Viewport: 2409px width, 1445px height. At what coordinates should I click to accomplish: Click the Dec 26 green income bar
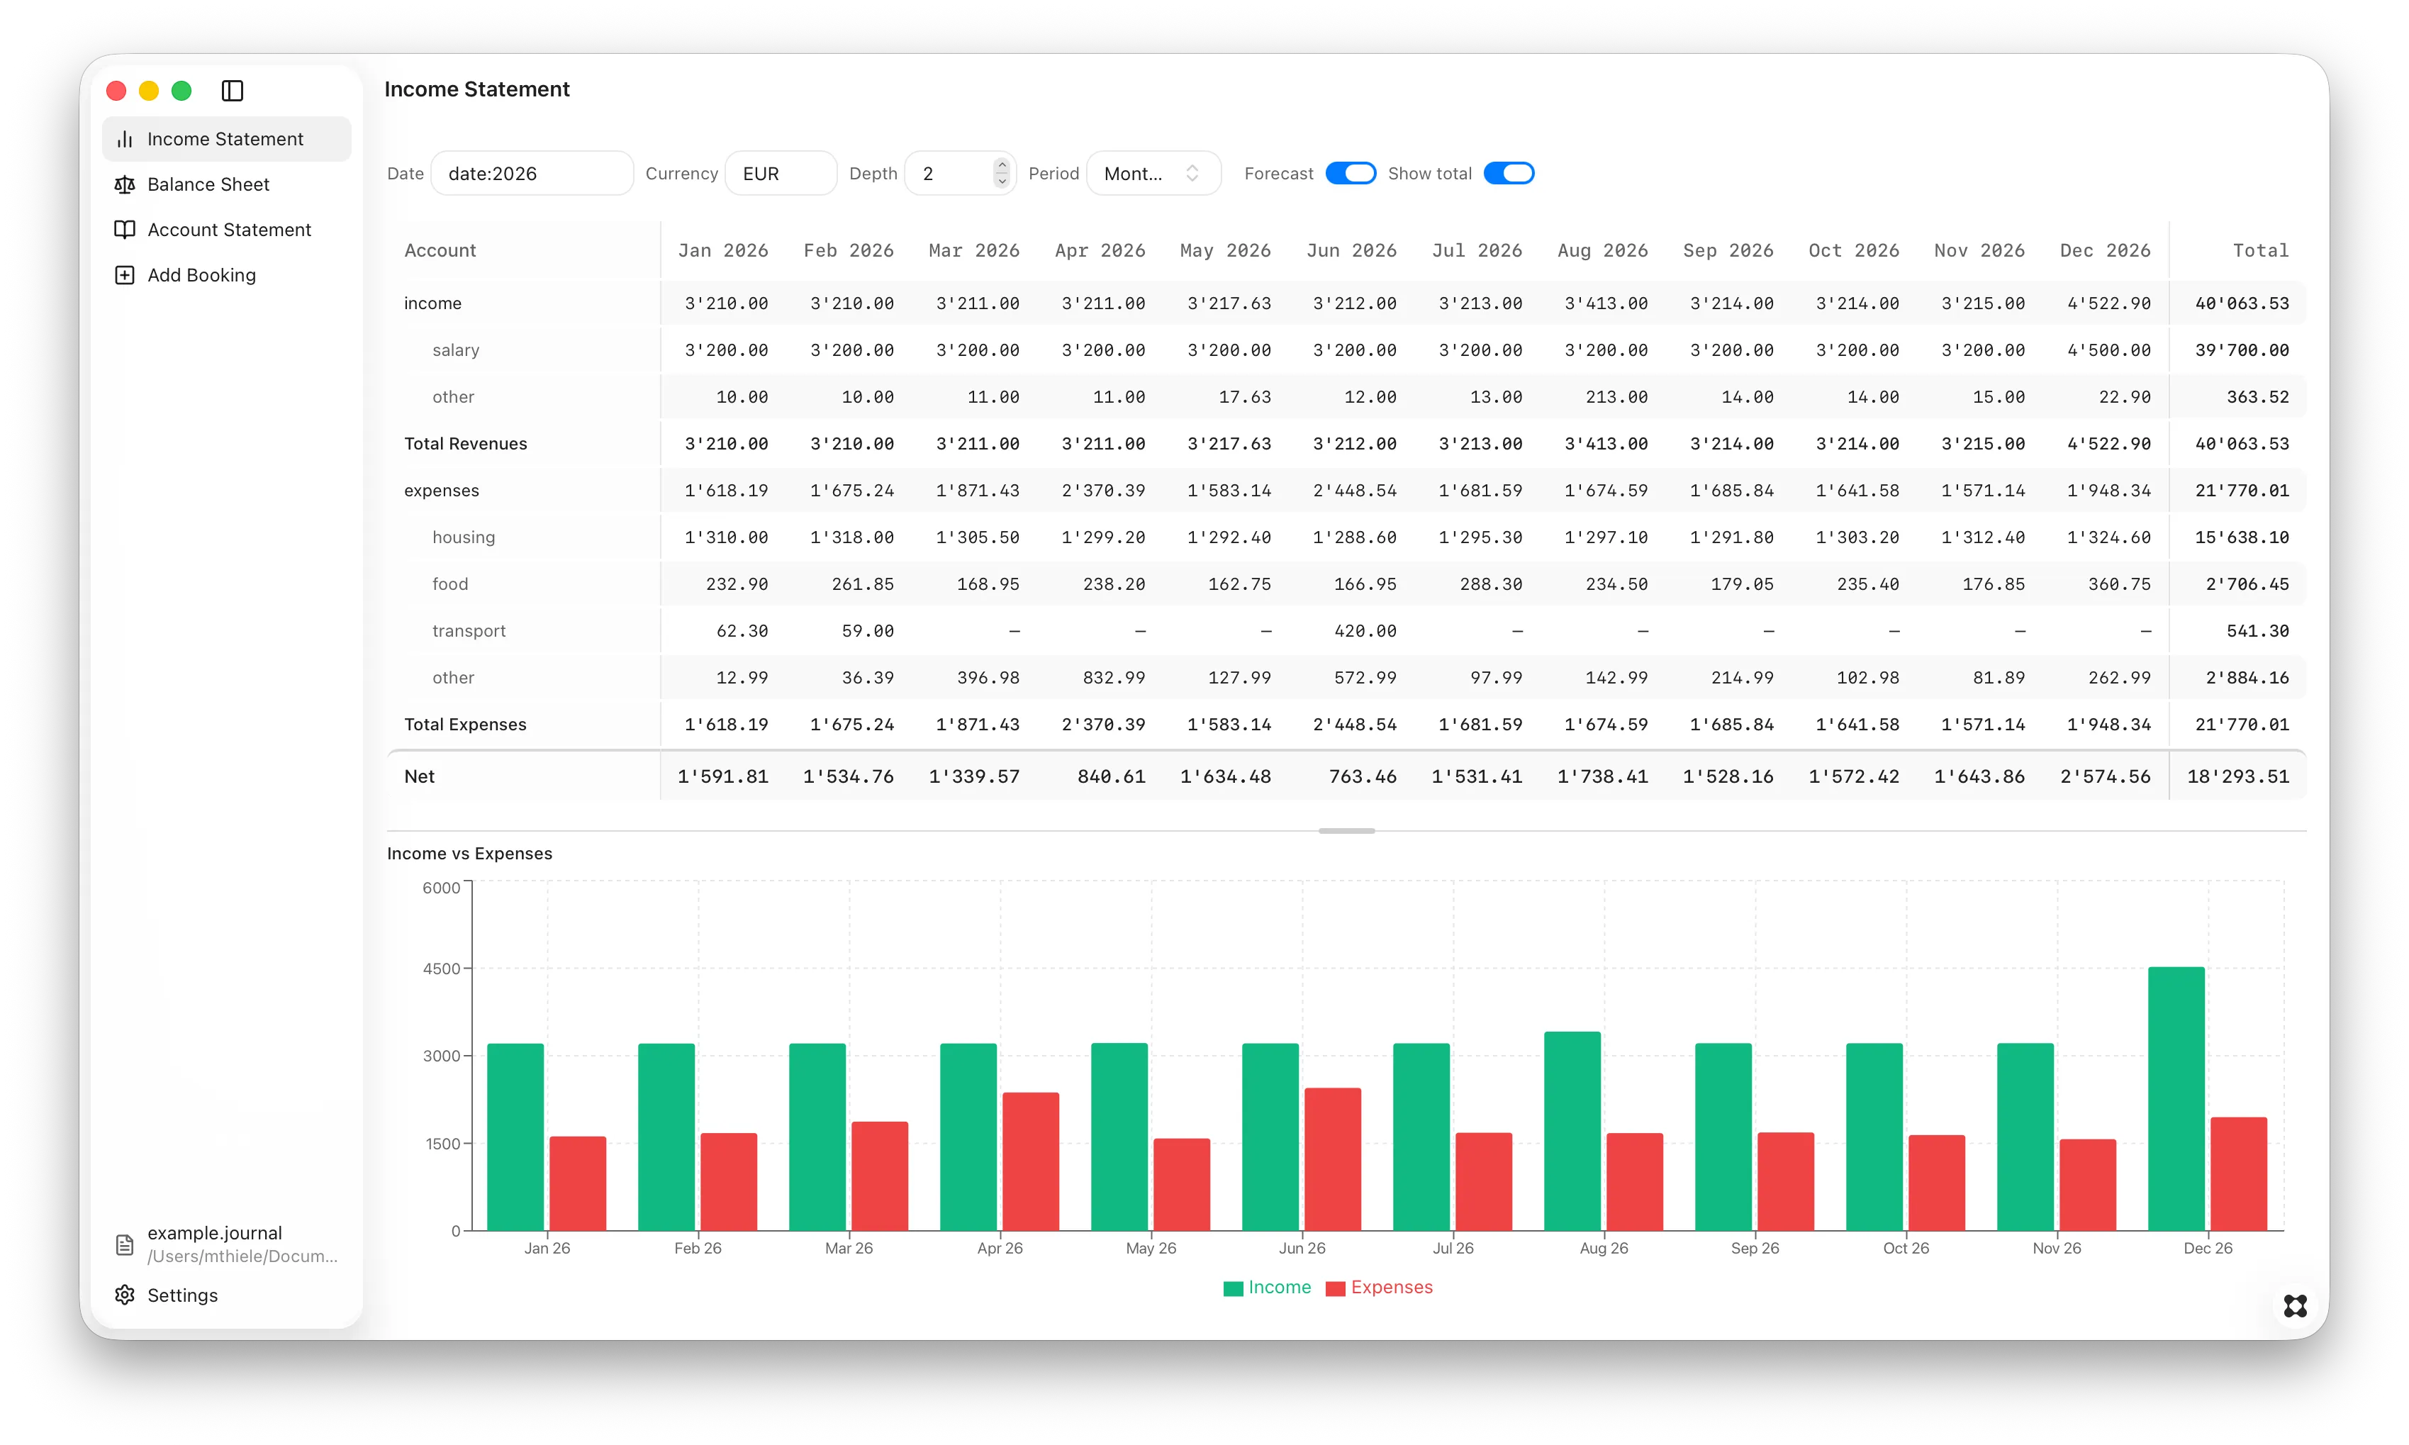pyautogui.click(x=2175, y=1098)
